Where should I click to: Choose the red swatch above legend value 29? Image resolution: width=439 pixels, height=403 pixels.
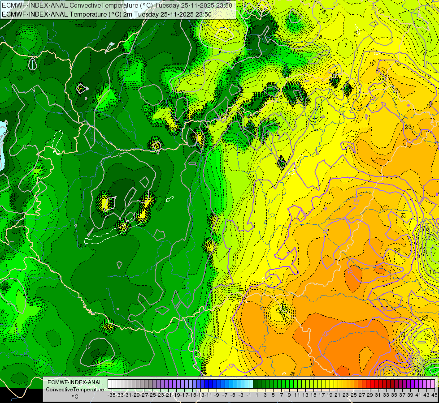(368, 384)
